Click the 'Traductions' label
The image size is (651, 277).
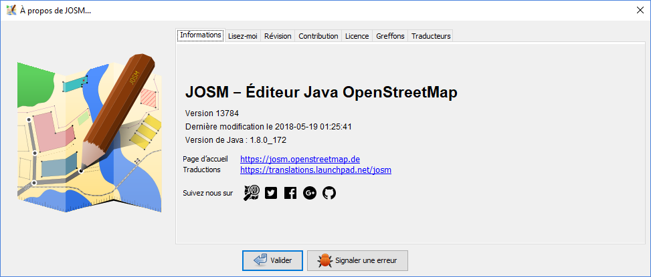coord(202,170)
